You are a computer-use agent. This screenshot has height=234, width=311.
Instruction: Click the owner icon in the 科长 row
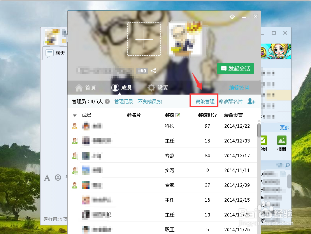point(75,126)
